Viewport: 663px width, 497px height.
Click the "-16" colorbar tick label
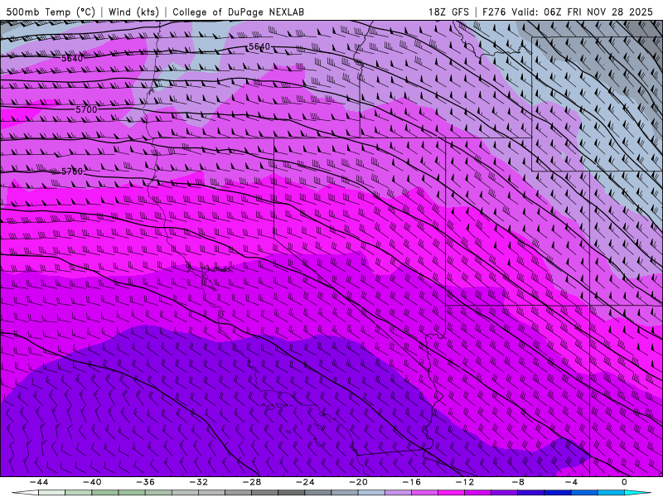point(411,482)
